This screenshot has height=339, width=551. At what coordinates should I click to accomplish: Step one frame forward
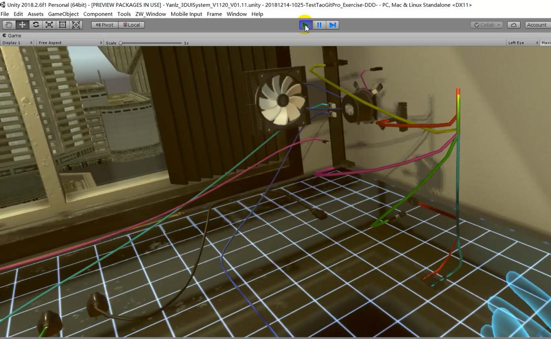click(x=332, y=25)
